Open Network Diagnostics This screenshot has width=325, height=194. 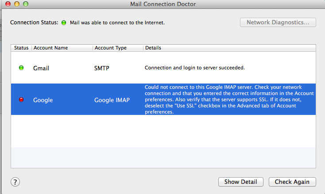[x=278, y=23]
